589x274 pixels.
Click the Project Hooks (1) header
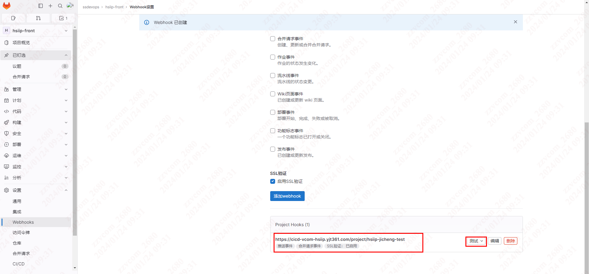(x=292, y=225)
